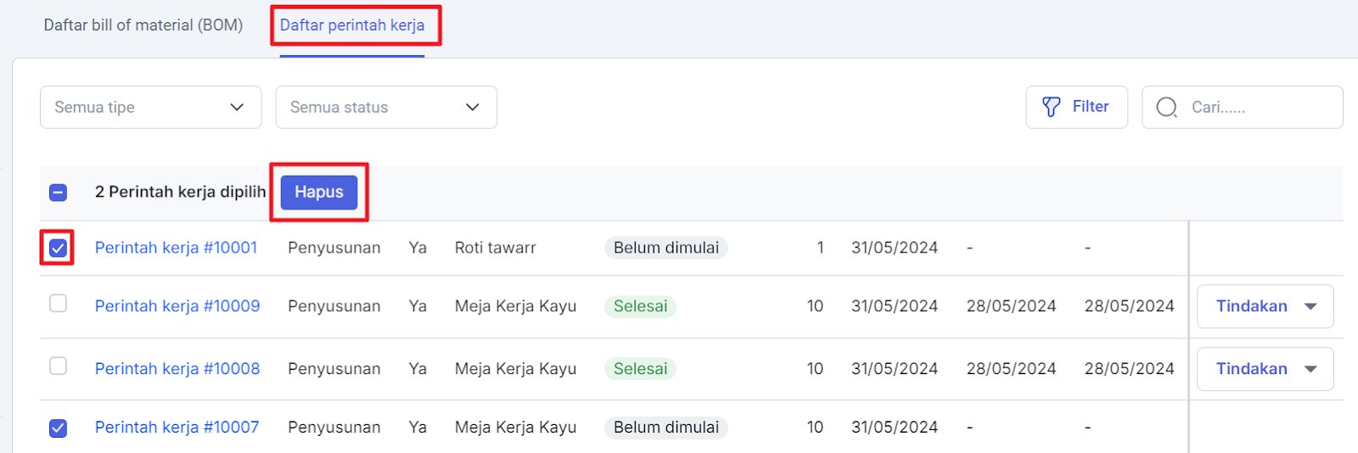Open the Perintah kerja #10009 link
The height and width of the screenshot is (453, 1358).
[177, 306]
